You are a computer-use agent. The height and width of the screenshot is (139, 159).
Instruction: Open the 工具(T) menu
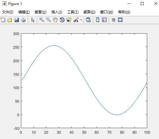tap(73, 12)
